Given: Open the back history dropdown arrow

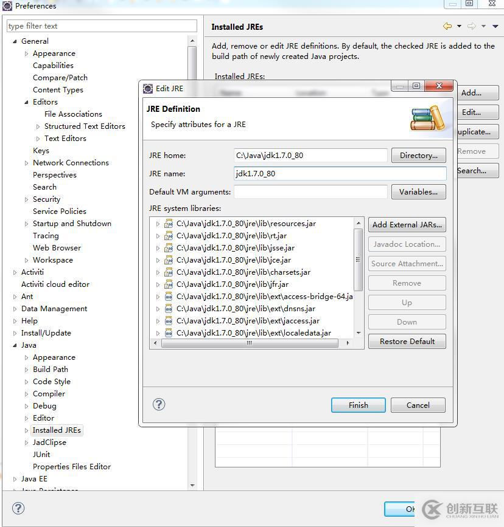Looking at the screenshot, I should [x=459, y=26].
